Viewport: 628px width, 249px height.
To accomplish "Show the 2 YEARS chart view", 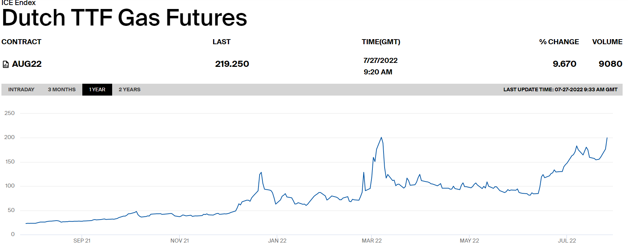I will (x=129, y=89).
